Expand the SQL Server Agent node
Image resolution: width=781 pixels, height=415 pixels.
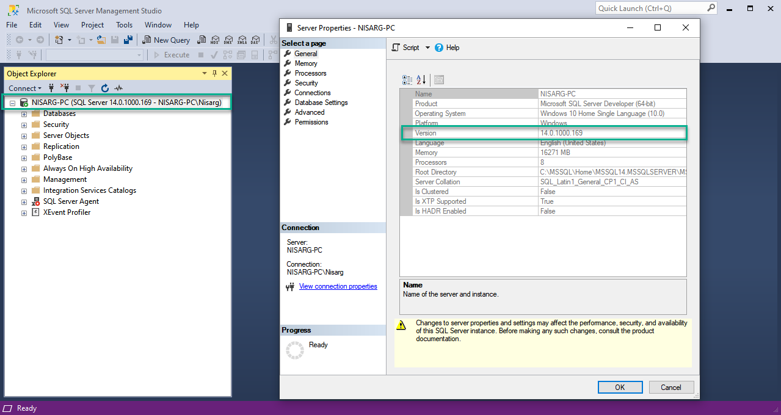click(24, 202)
